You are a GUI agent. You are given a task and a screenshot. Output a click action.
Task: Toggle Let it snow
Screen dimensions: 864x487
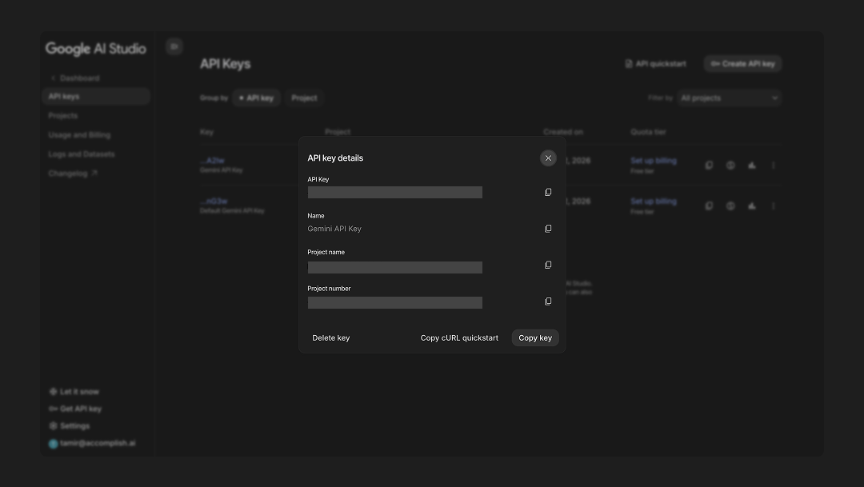click(74, 392)
